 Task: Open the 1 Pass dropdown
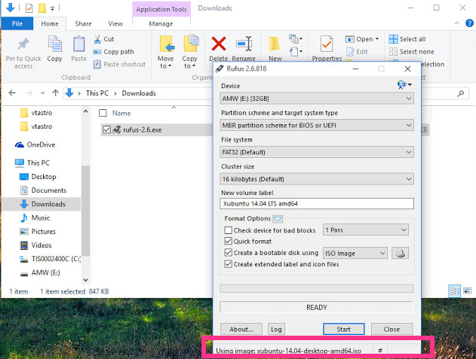[x=366, y=230]
